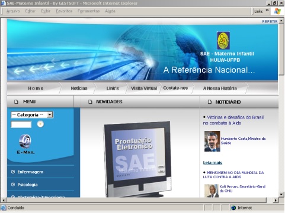Image resolution: width=285 pixels, height=213 pixels.
Task: Click the Kofi Annan photo
Action: [212, 191]
